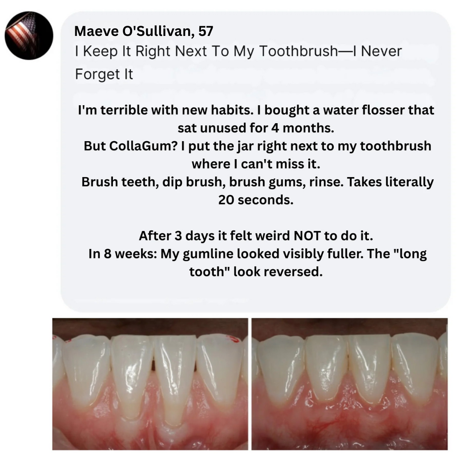This screenshot has height=462, width=462.
Task: Click the red marking on left photo's tooth
Action: (234, 339)
